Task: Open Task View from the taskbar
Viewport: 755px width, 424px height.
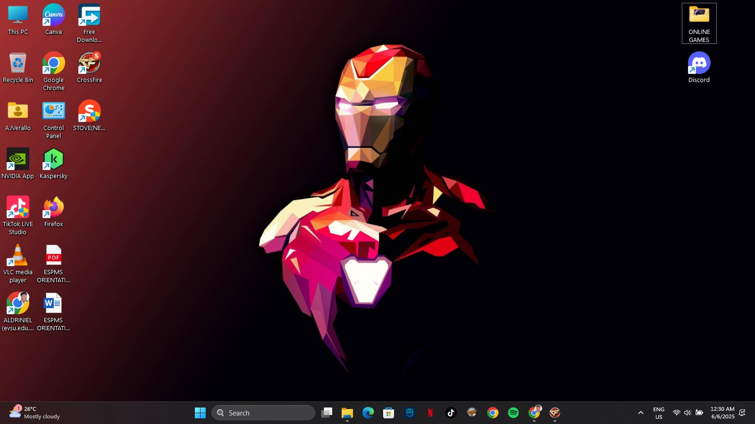Action: [327, 413]
